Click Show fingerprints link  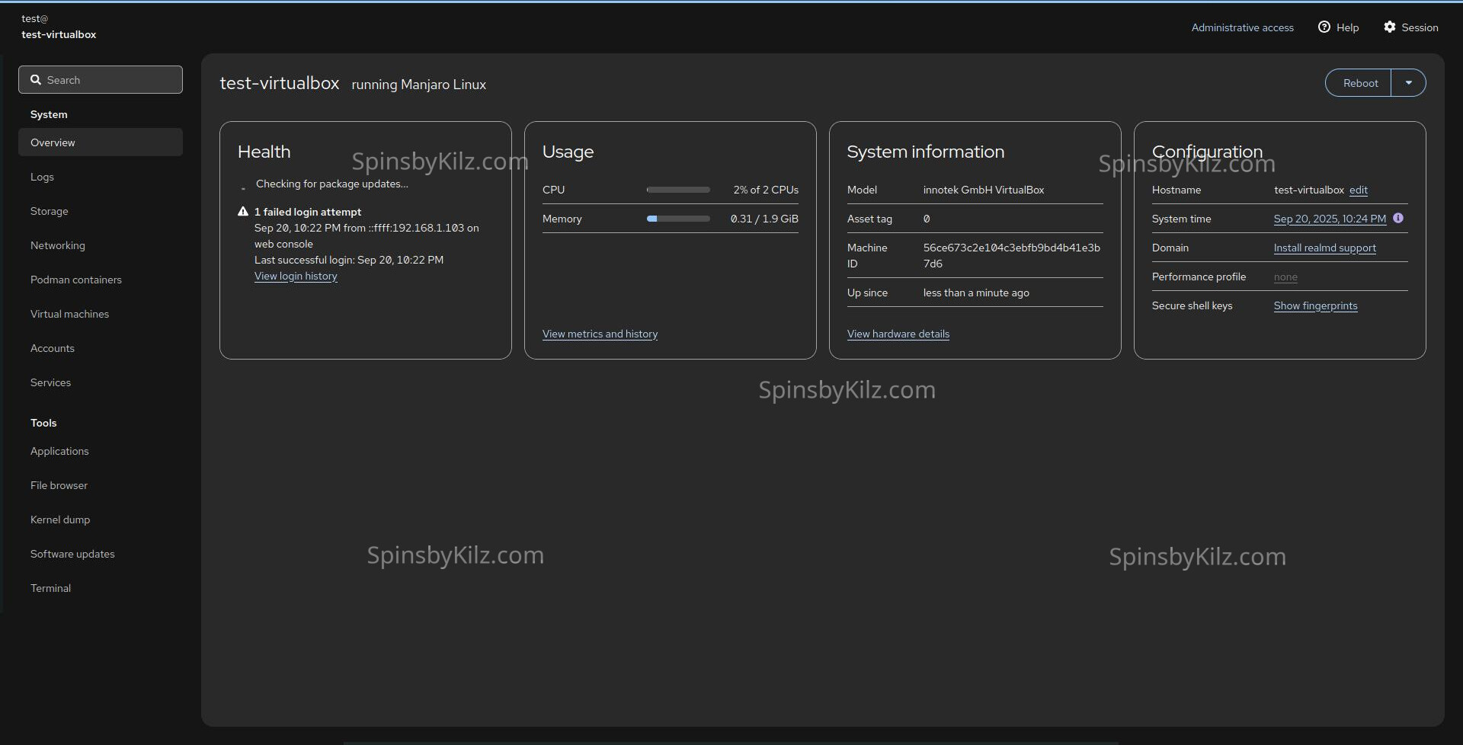pos(1315,305)
